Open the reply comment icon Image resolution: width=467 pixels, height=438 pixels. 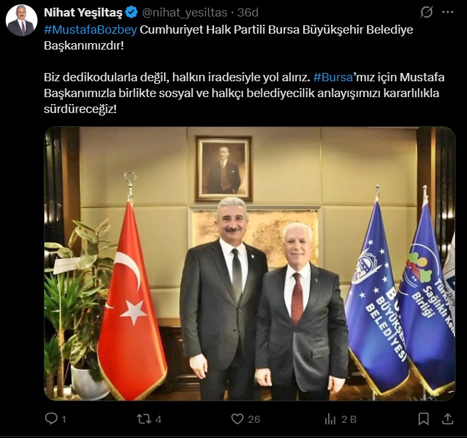point(51,419)
